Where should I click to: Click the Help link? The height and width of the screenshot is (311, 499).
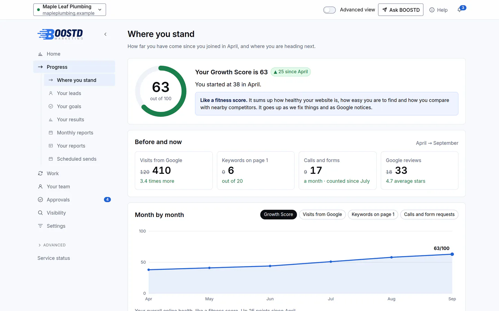point(439,10)
